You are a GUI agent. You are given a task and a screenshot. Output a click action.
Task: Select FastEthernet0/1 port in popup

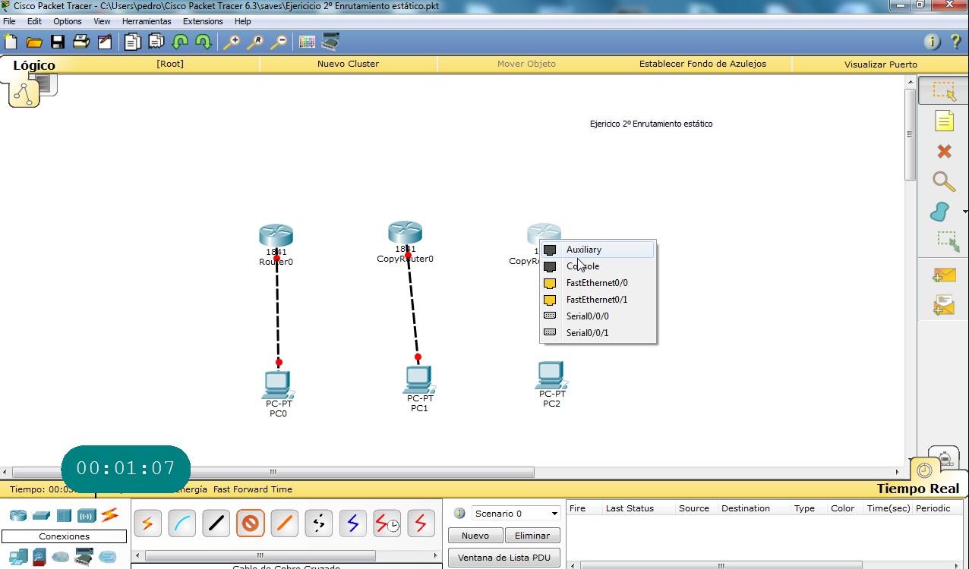[597, 300]
